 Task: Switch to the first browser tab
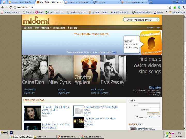4,2
